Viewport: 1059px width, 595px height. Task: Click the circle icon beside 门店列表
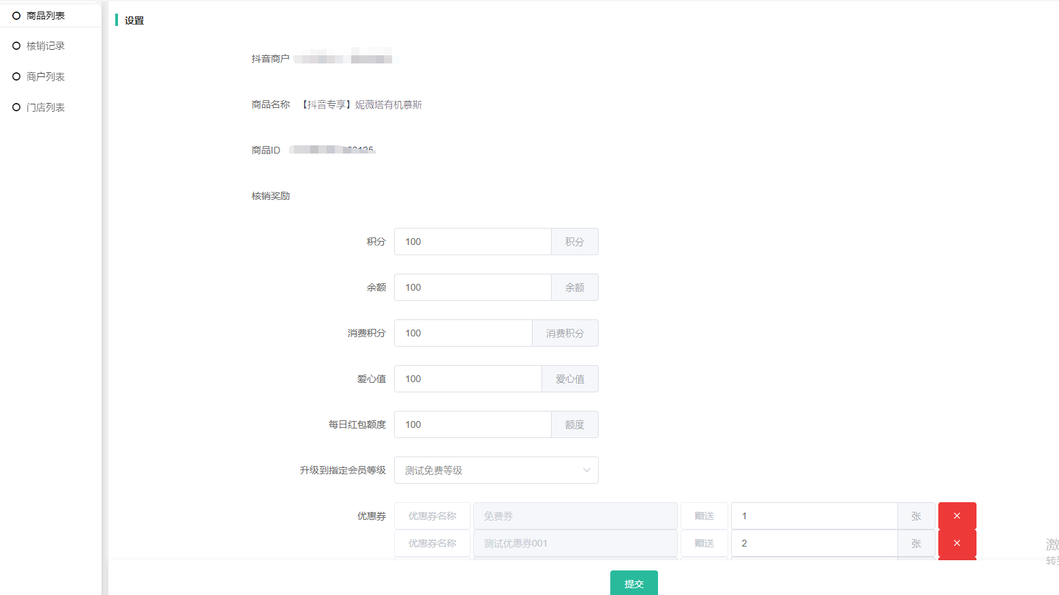coord(16,107)
